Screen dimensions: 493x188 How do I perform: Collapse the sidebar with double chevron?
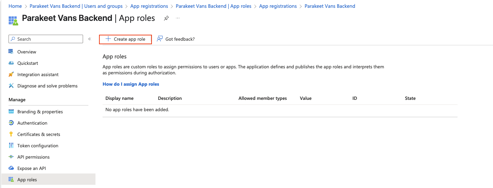point(90,39)
